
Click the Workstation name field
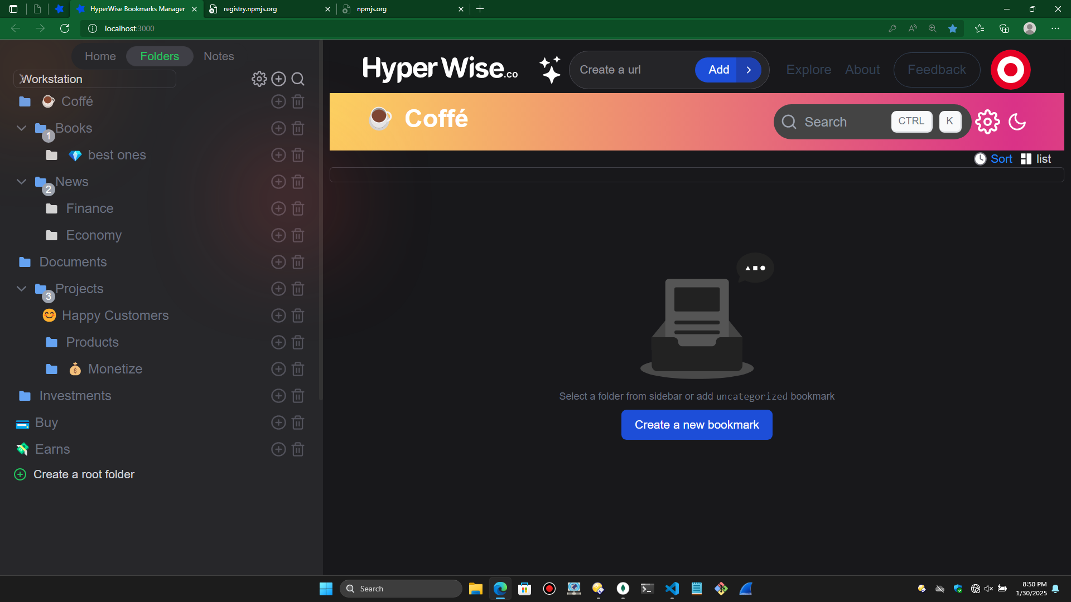tap(94, 79)
